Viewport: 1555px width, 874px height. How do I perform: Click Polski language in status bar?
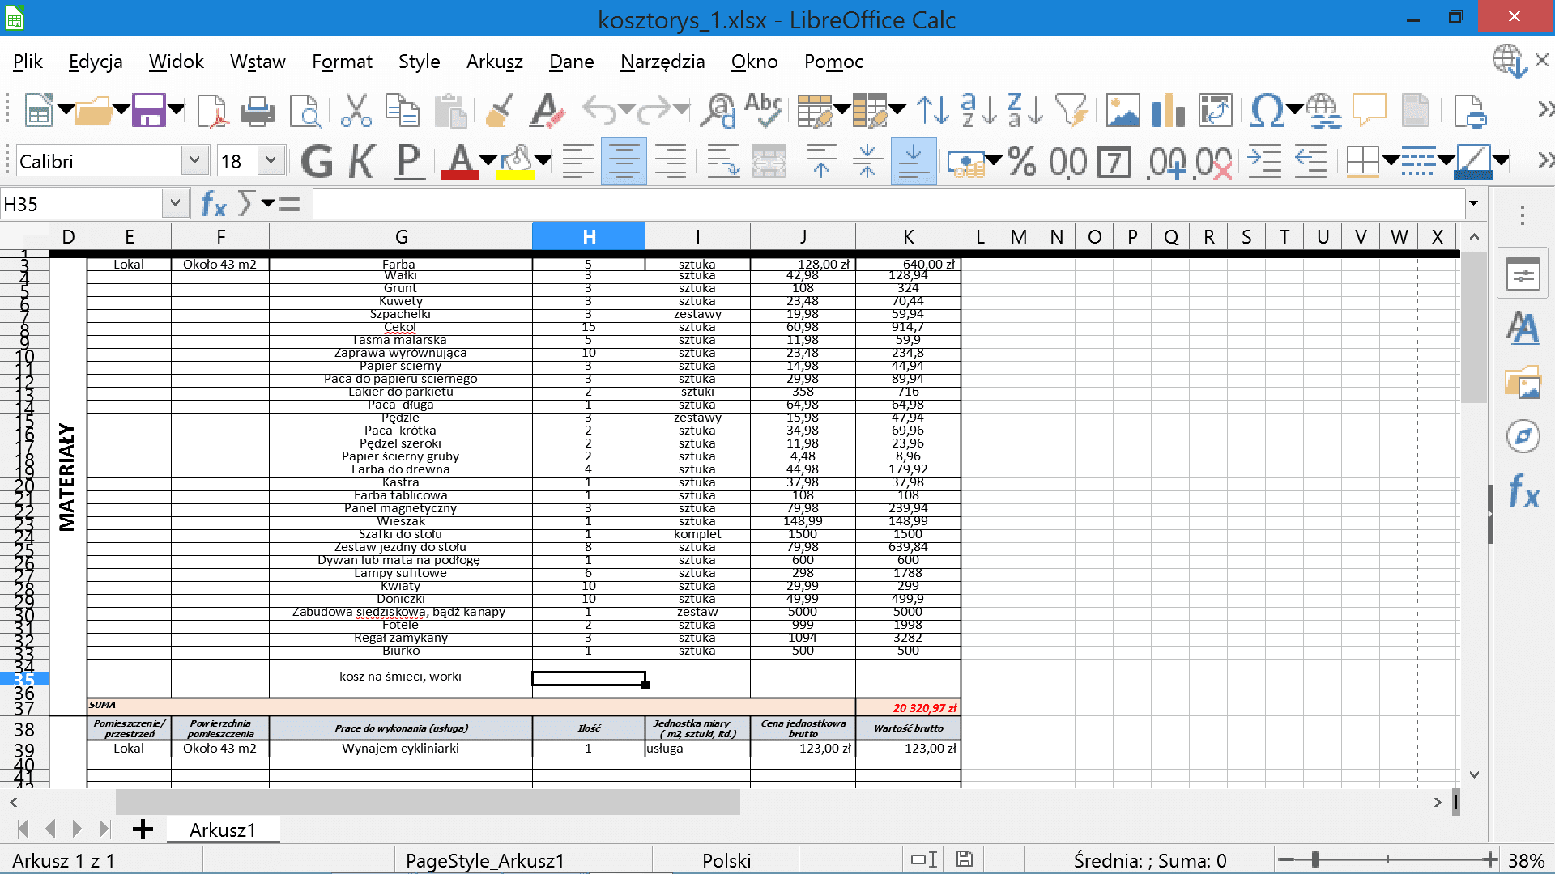726,860
